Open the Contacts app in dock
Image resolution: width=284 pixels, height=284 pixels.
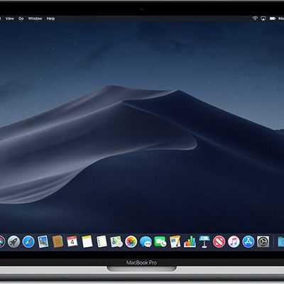58,241
